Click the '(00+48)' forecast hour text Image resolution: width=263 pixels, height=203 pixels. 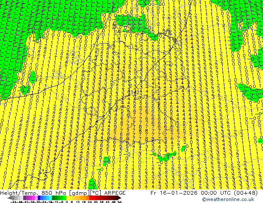point(247,193)
